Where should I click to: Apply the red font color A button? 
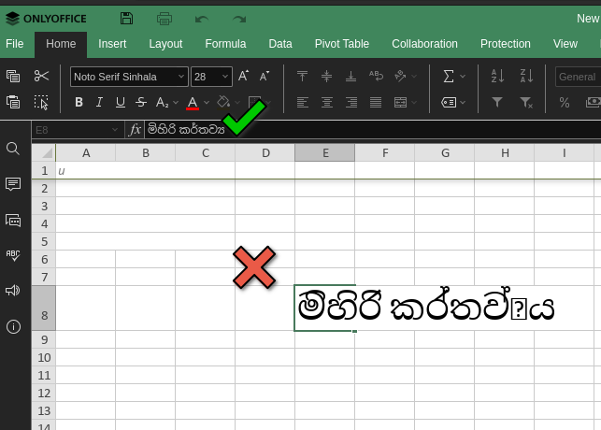click(193, 102)
